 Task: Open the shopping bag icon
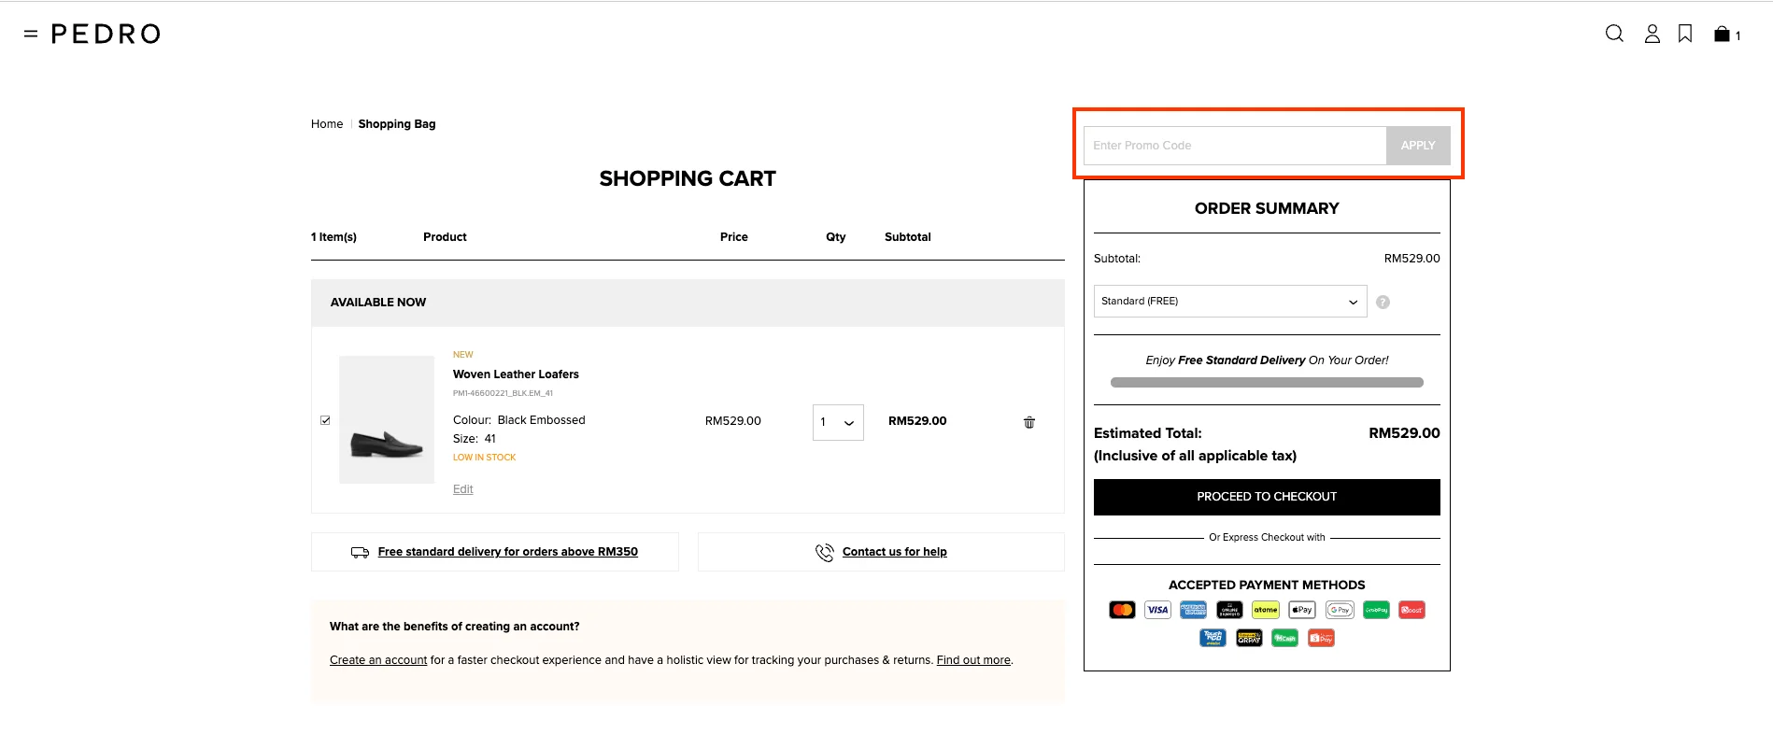(x=1723, y=35)
